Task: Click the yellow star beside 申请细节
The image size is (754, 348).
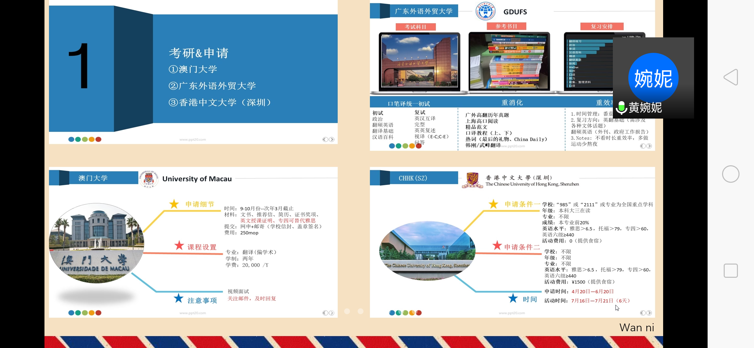Action: [x=174, y=204]
